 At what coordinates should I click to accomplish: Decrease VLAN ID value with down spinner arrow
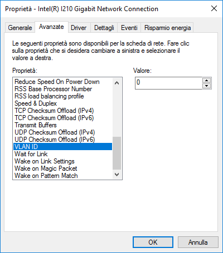pos(206,86)
